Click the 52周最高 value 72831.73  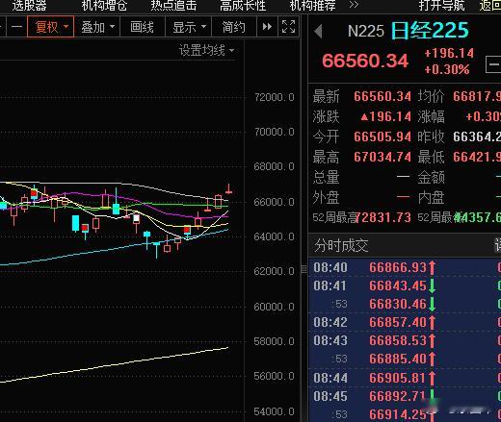coord(384,218)
